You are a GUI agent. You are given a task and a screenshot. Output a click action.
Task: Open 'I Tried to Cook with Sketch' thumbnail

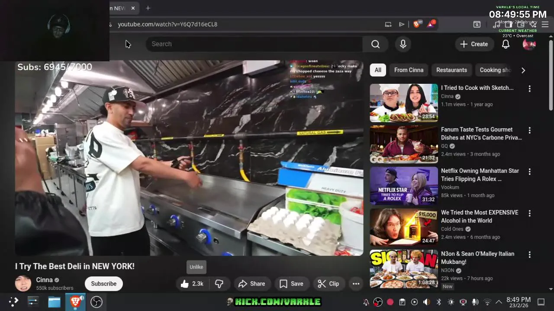(404, 103)
